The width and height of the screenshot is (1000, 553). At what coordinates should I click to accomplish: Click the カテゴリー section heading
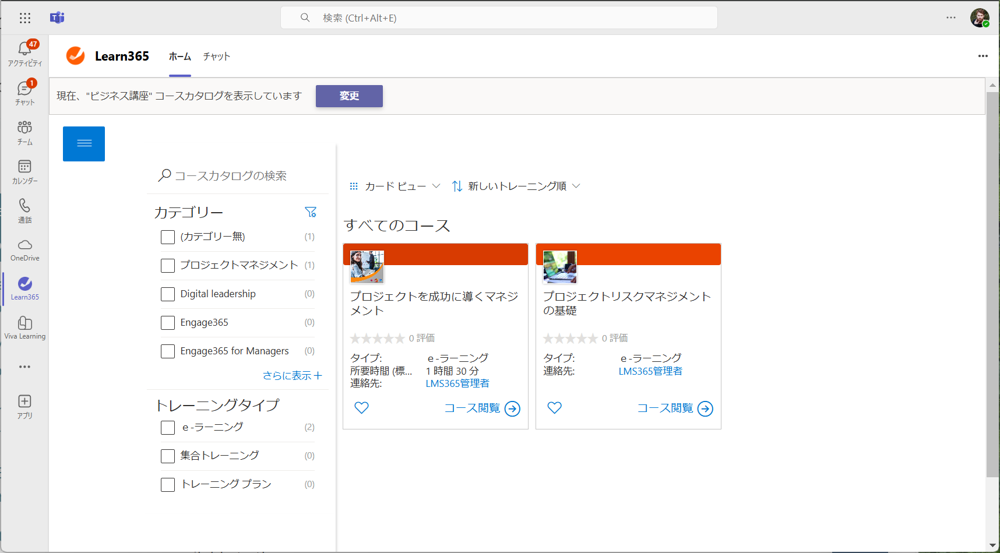[x=189, y=213]
